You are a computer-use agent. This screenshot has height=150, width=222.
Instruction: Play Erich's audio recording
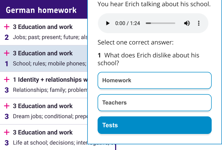click(x=108, y=23)
